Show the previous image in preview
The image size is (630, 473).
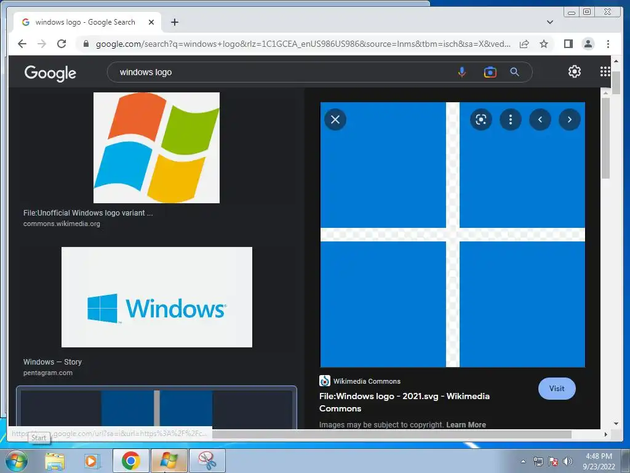(540, 119)
